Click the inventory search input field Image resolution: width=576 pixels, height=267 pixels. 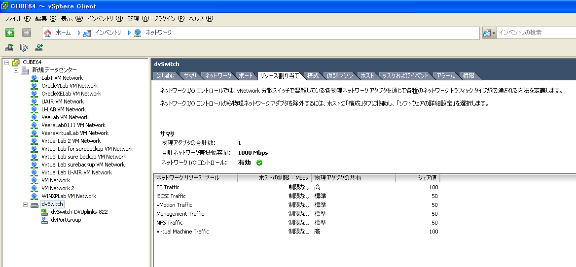coord(537,33)
